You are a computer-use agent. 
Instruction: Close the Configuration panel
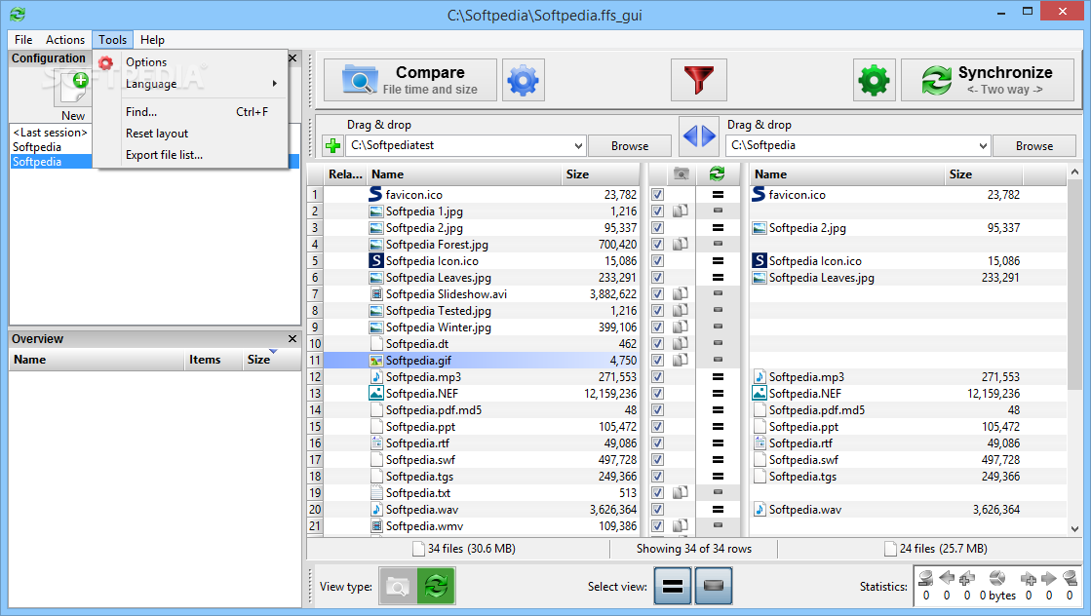pyautogui.click(x=292, y=58)
